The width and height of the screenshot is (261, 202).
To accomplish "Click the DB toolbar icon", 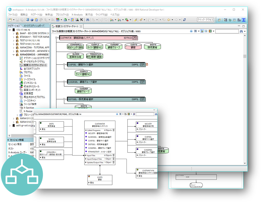I will 58,20.
